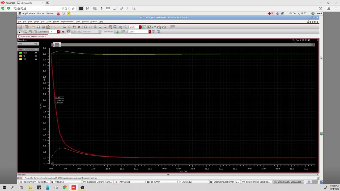Click the first family plot-mode icon
The image size is (340, 191).
click(x=144, y=27)
